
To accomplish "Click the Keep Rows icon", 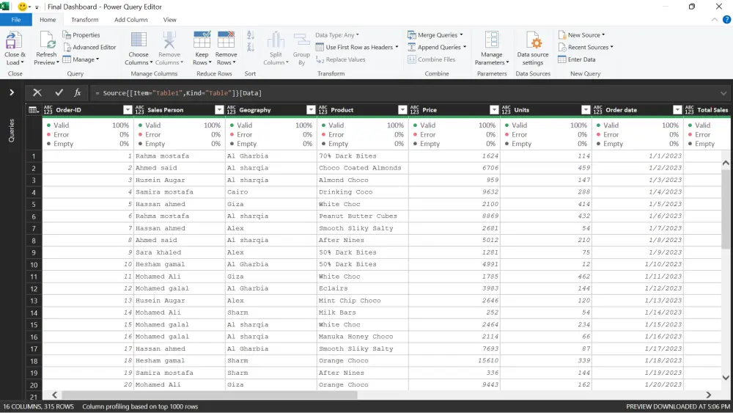I will click(x=202, y=40).
